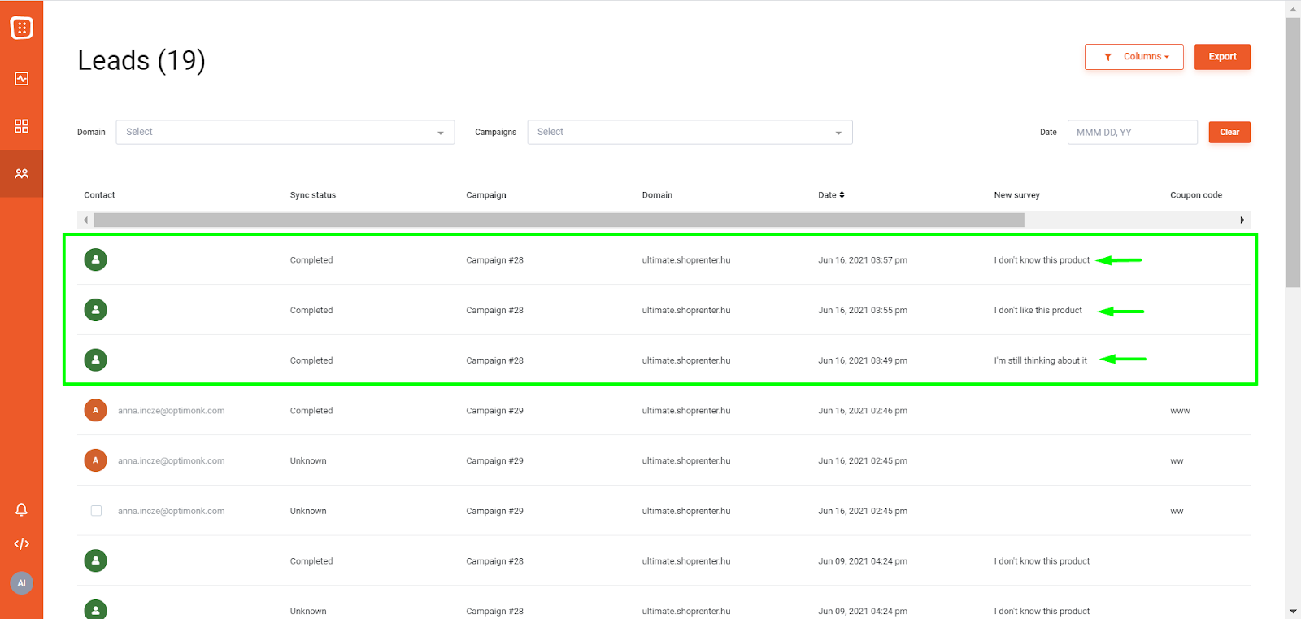The image size is (1301, 619).
Task: Click 'I don't like this product' cell
Action: (x=1038, y=311)
